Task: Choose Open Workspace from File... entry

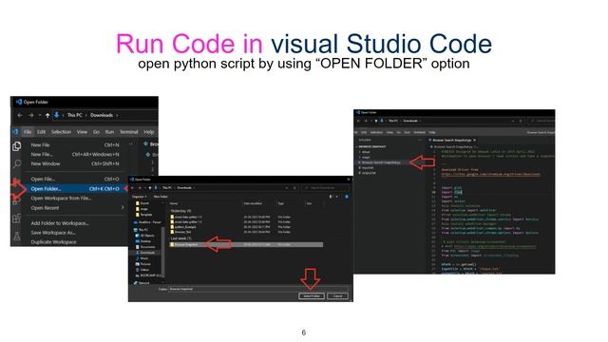Action: click(x=75, y=199)
